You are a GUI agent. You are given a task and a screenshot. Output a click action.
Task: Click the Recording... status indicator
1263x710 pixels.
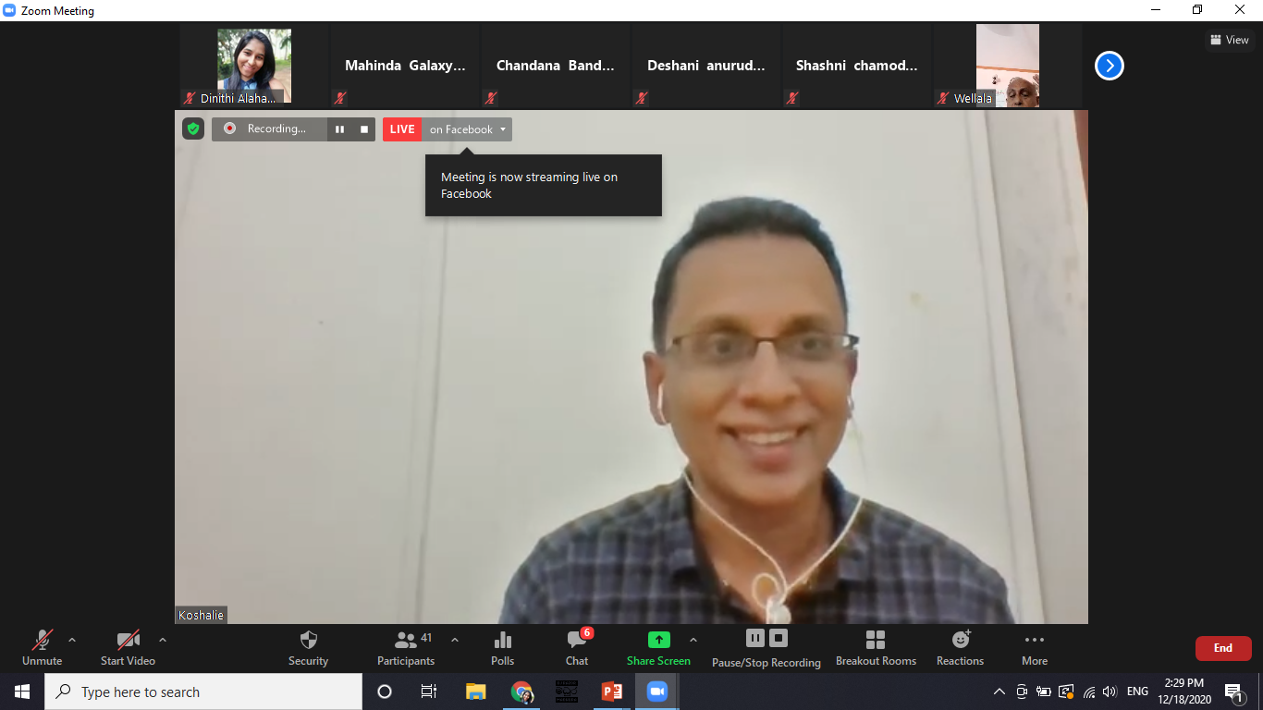(x=269, y=129)
